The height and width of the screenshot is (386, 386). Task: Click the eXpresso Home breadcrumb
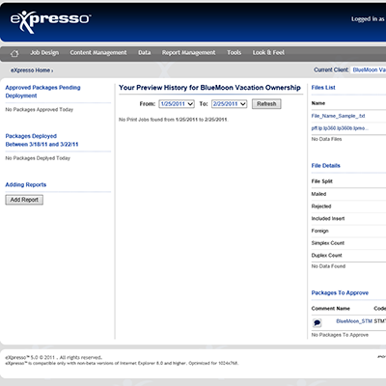[31, 70]
